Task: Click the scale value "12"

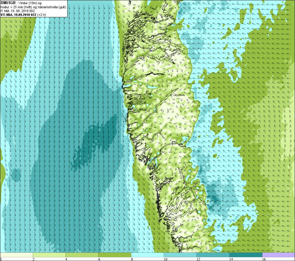Action: (x=198, y=259)
